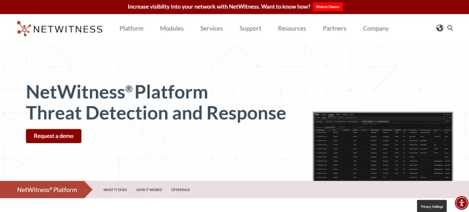Jump to WHAT IT DOES section
This screenshot has height=212, width=469.
point(115,190)
